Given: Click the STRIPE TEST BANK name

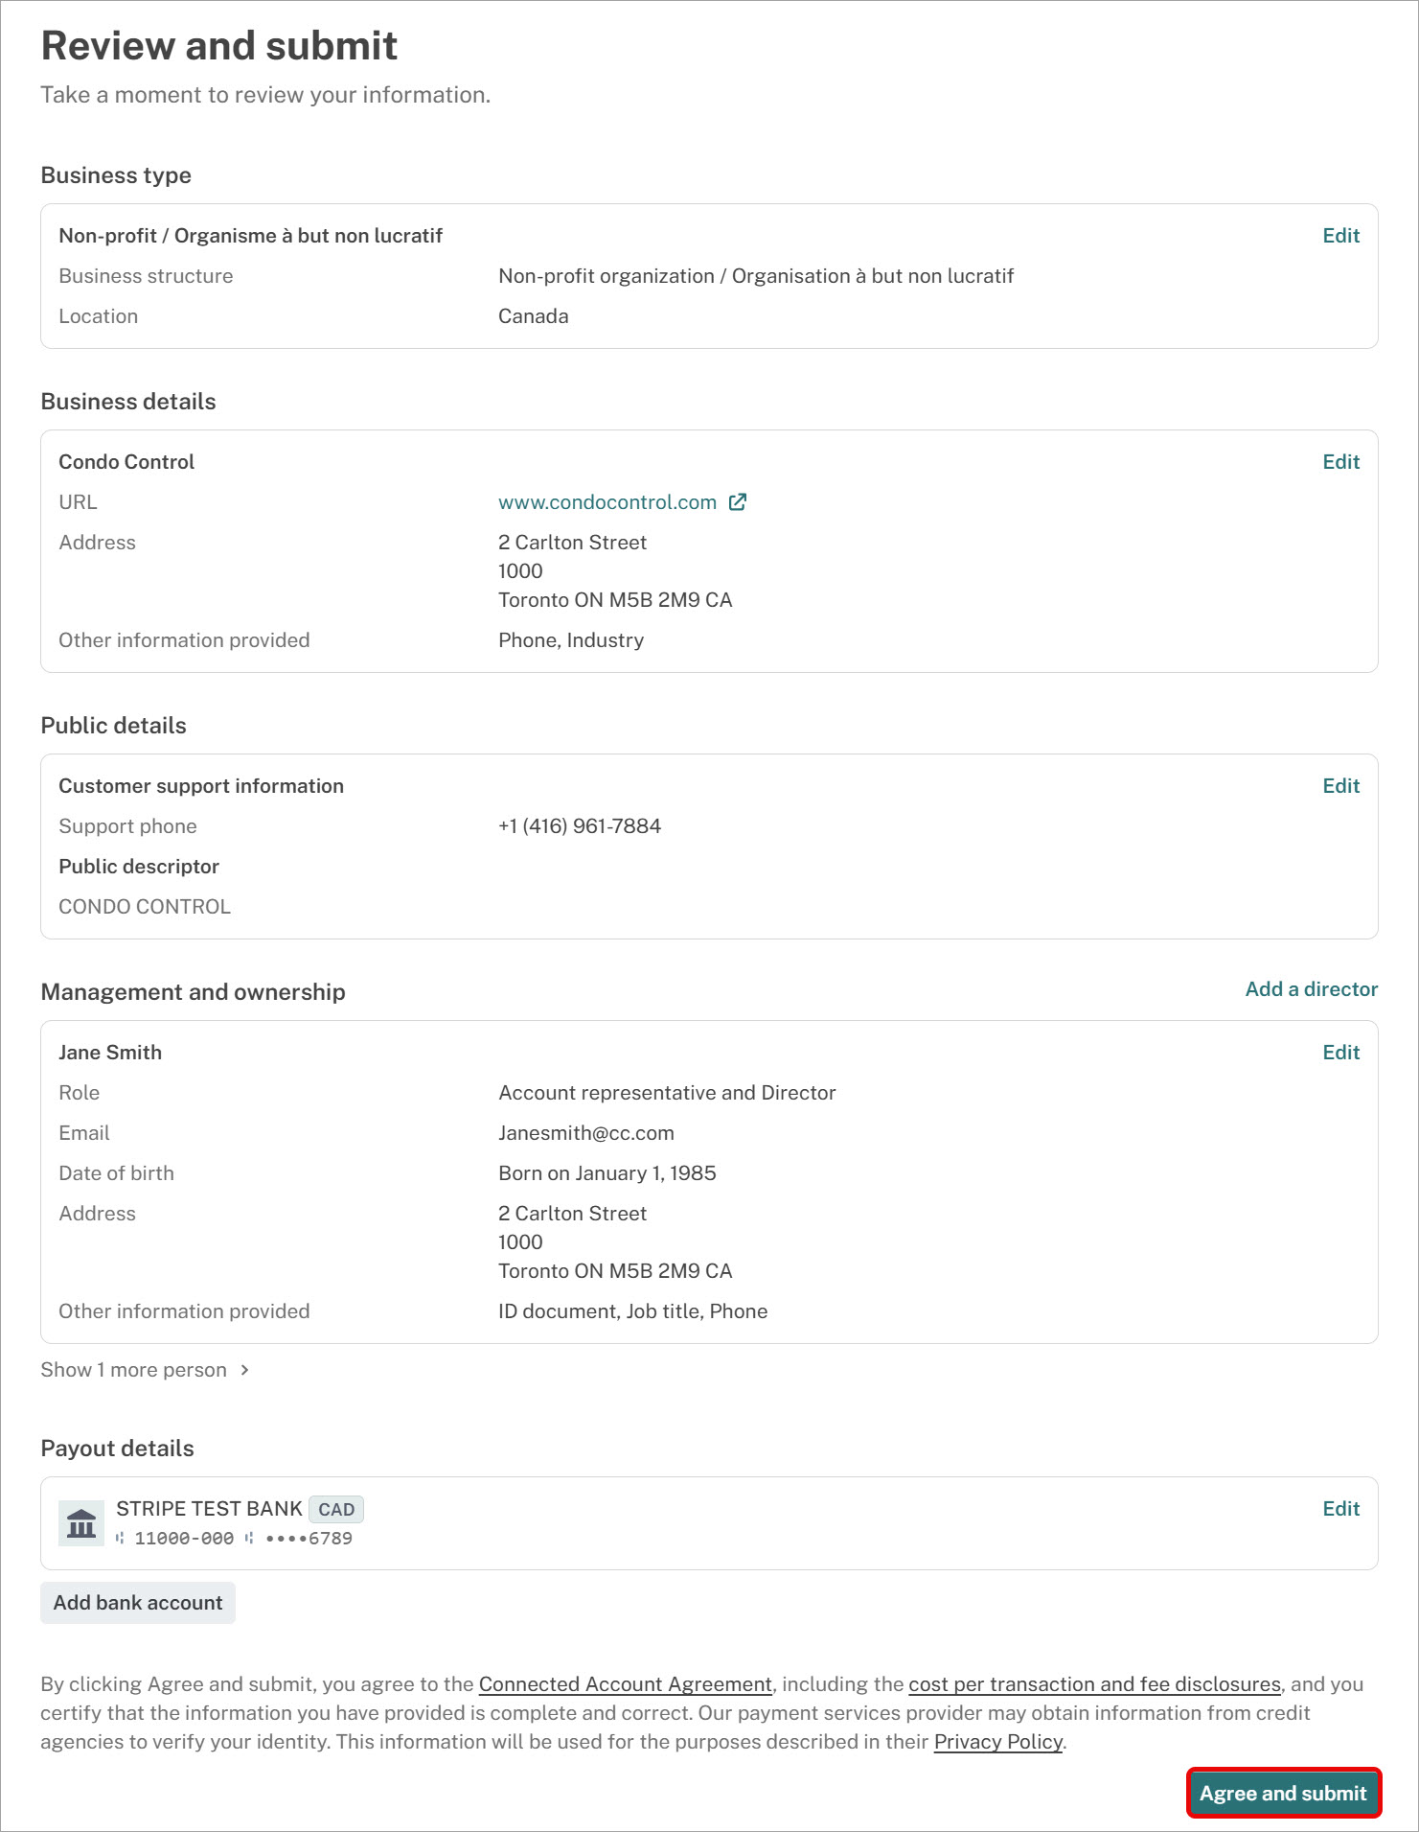Looking at the screenshot, I should coord(209,1509).
